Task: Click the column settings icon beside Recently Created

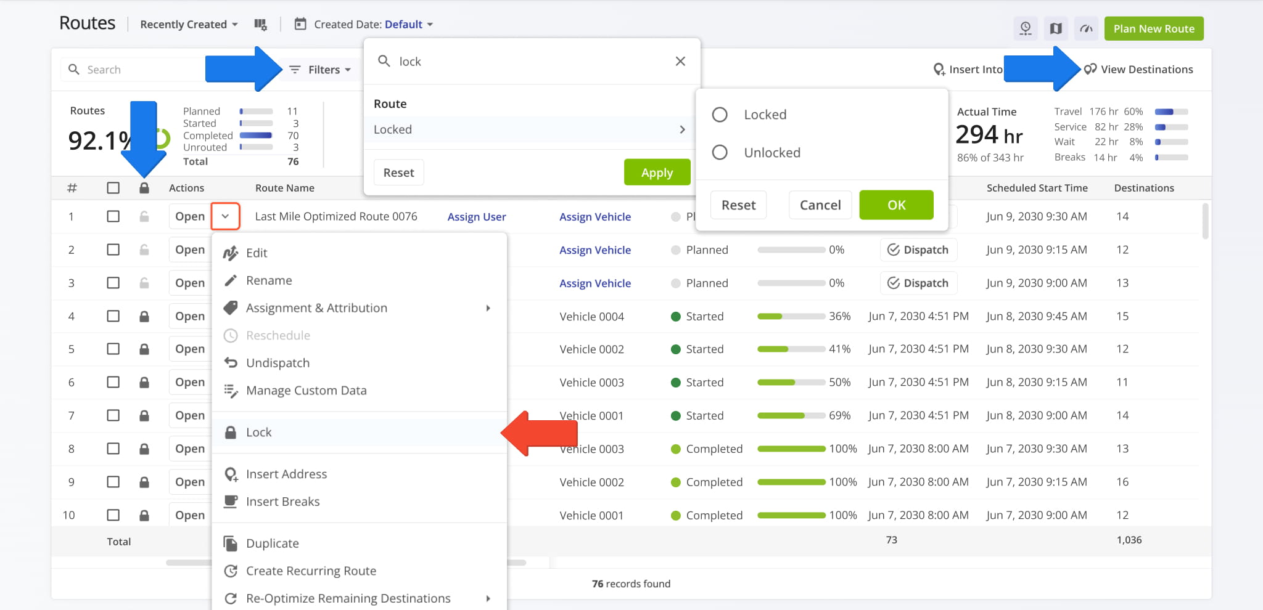Action: point(260,25)
